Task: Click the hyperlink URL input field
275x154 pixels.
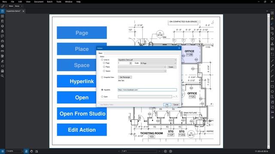Action: pos(147,90)
